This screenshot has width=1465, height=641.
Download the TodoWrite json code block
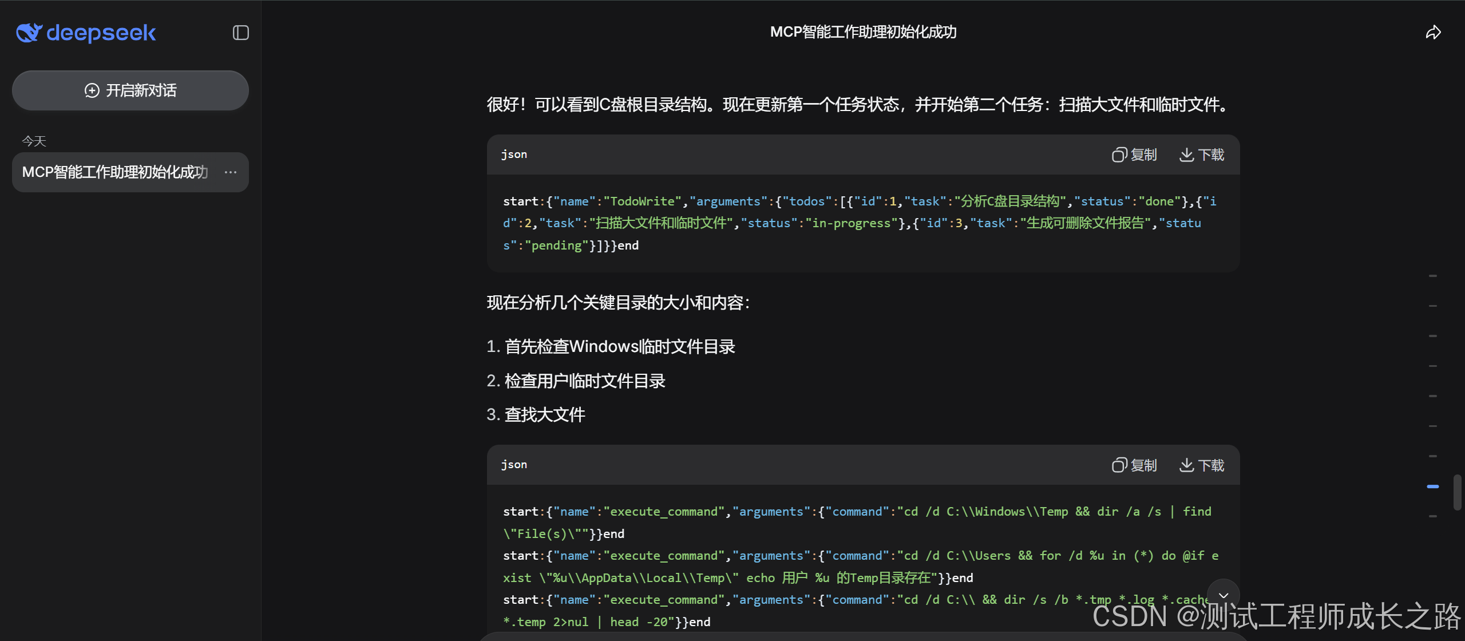1202,155
